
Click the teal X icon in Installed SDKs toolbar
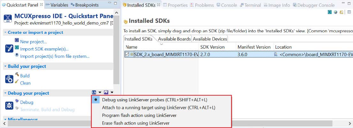tap(330, 12)
